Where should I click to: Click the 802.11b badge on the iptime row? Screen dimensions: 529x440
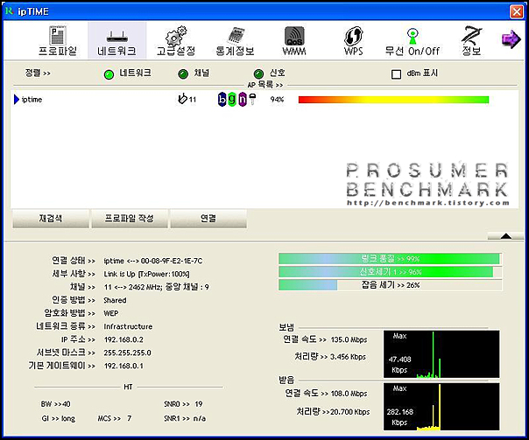coord(222,100)
